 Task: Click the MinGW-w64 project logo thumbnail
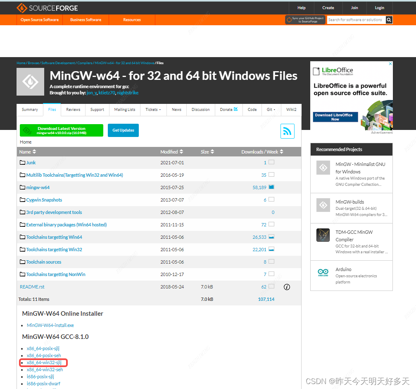point(30,82)
